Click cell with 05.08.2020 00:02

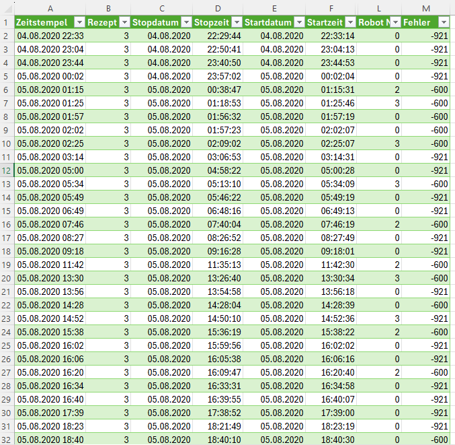pos(50,76)
